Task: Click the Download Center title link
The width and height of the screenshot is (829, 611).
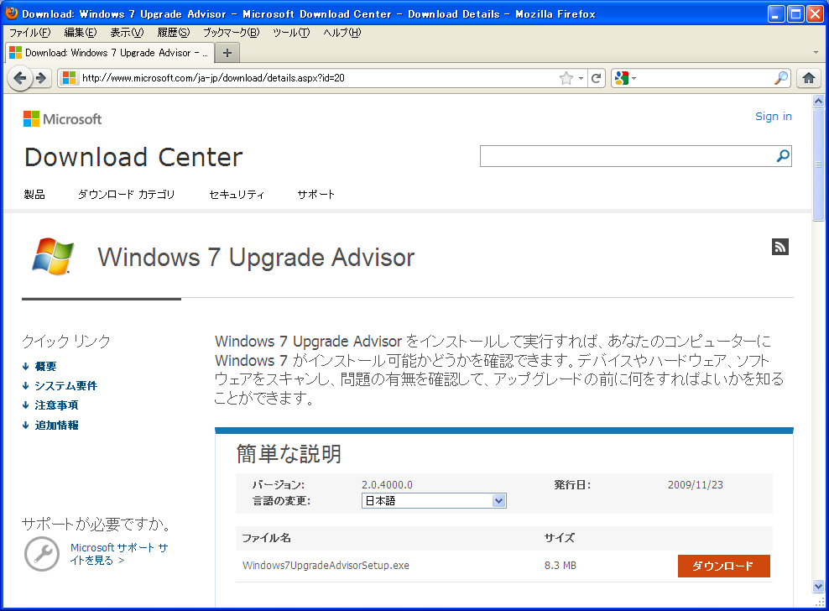Action: [133, 157]
